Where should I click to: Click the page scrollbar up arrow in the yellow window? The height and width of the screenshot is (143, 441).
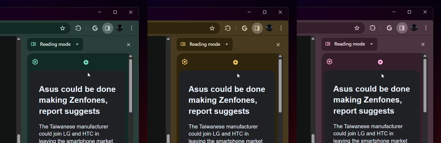tap(168, 39)
